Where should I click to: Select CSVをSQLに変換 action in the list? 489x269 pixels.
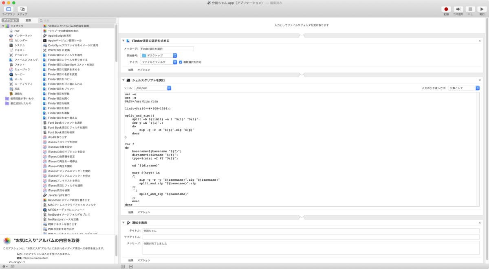(59, 50)
